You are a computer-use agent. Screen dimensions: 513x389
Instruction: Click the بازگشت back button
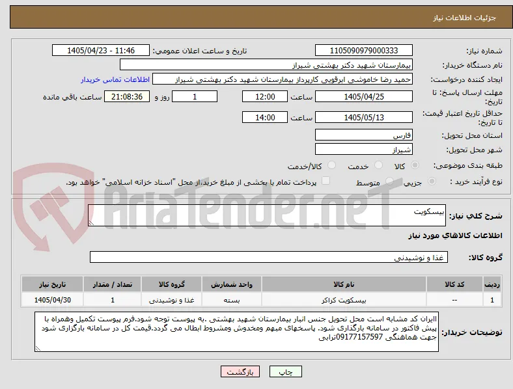(x=240, y=371)
